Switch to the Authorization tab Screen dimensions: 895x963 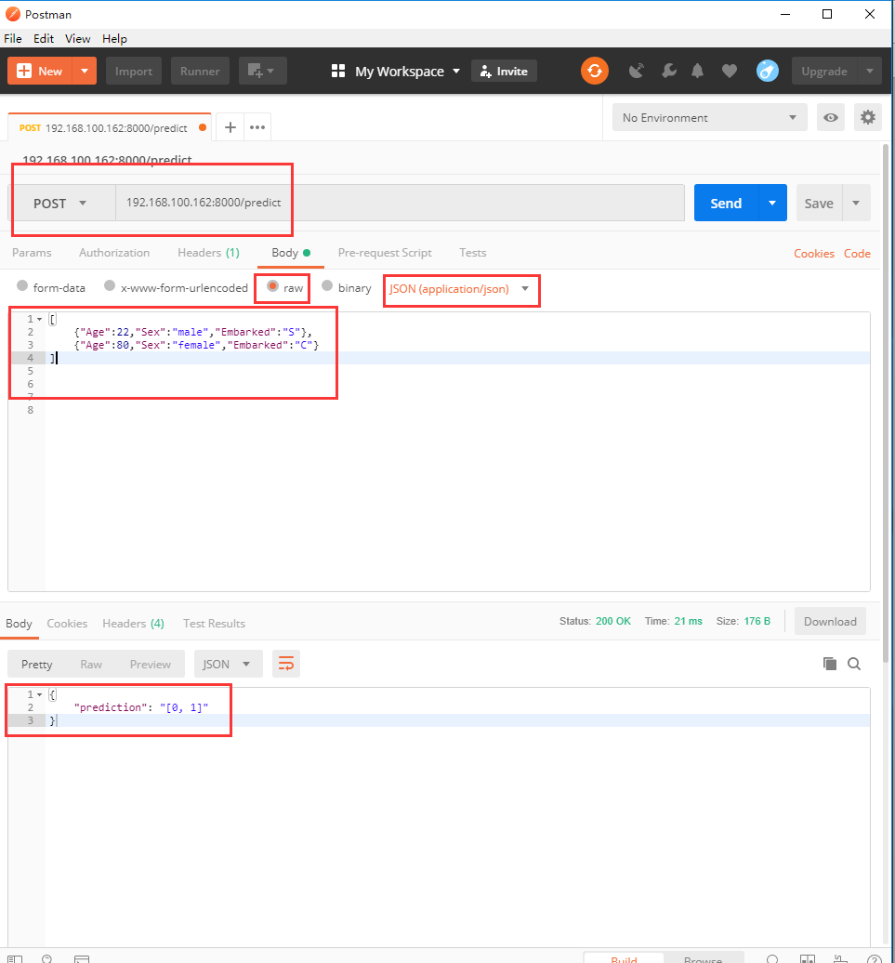tap(114, 253)
